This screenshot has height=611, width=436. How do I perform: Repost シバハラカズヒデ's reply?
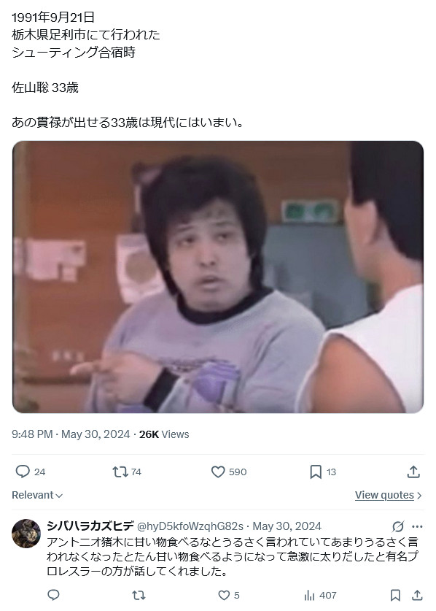[x=139, y=595]
